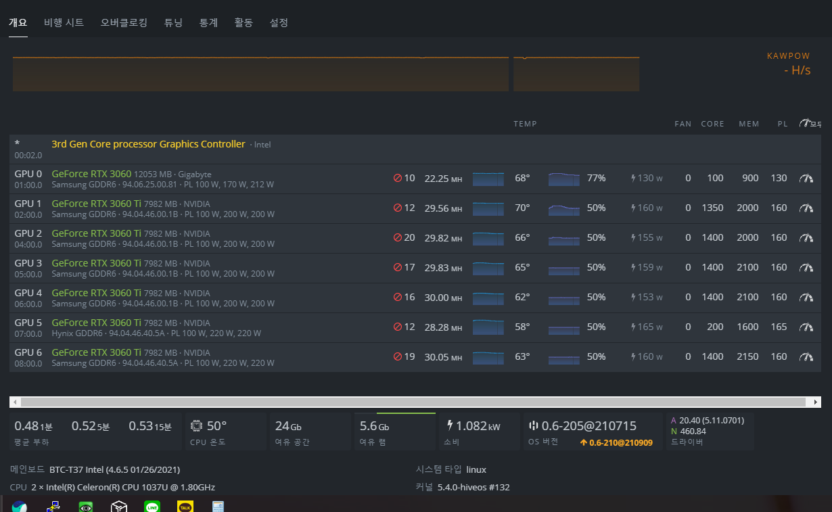
Task: Click the horizontal scrollbar thumb
Action: [413, 402]
